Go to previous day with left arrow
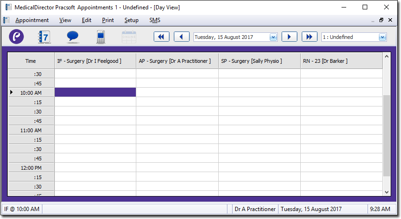Image resolution: width=401 pixels, height=219 pixels. point(182,37)
